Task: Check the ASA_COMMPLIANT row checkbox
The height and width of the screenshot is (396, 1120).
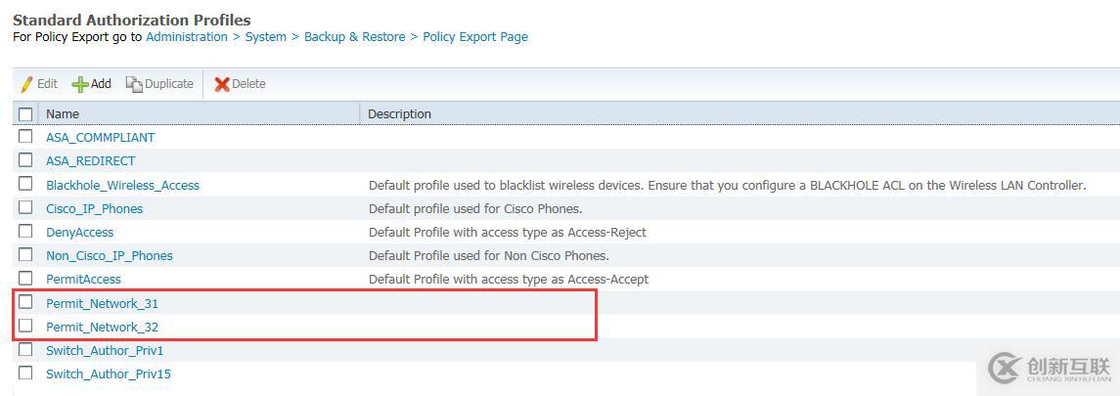Action: pos(25,137)
